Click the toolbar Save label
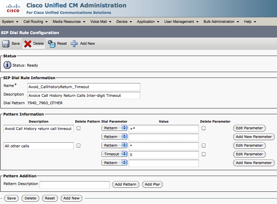The width and height of the screenshot is (277, 204). (x=16, y=43)
